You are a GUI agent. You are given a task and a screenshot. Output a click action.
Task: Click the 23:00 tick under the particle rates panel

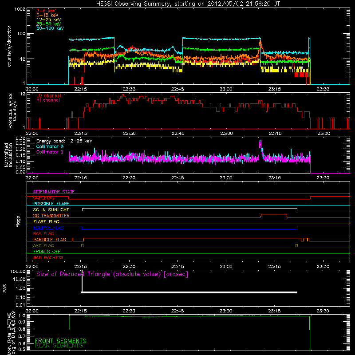(x=226, y=134)
